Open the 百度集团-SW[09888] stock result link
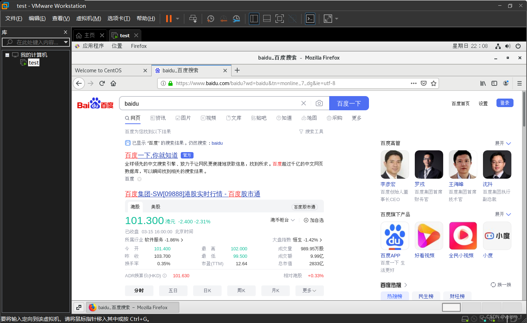The image size is (527, 323). click(x=192, y=194)
